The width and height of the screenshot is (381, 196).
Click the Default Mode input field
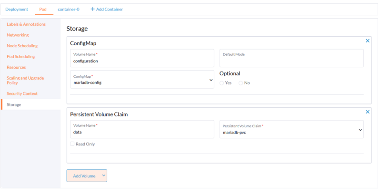[x=291, y=58]
